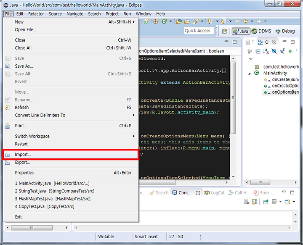
Task: Switch to the Java perspective
Action: [241, 31]
